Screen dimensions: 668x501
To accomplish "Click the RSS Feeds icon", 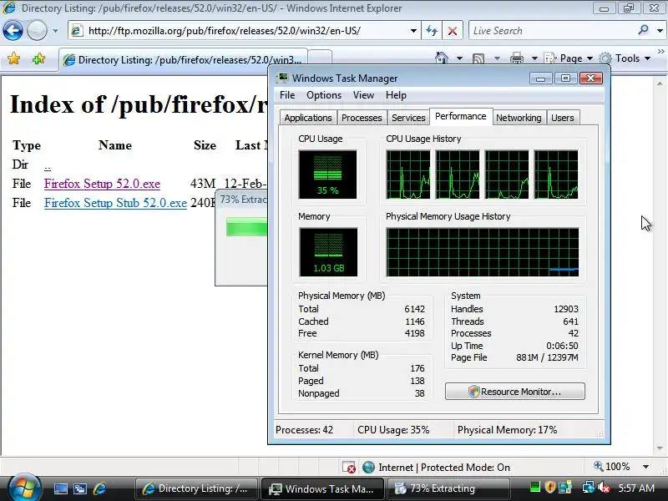I will pyautogui.click(x=478, y=58).
